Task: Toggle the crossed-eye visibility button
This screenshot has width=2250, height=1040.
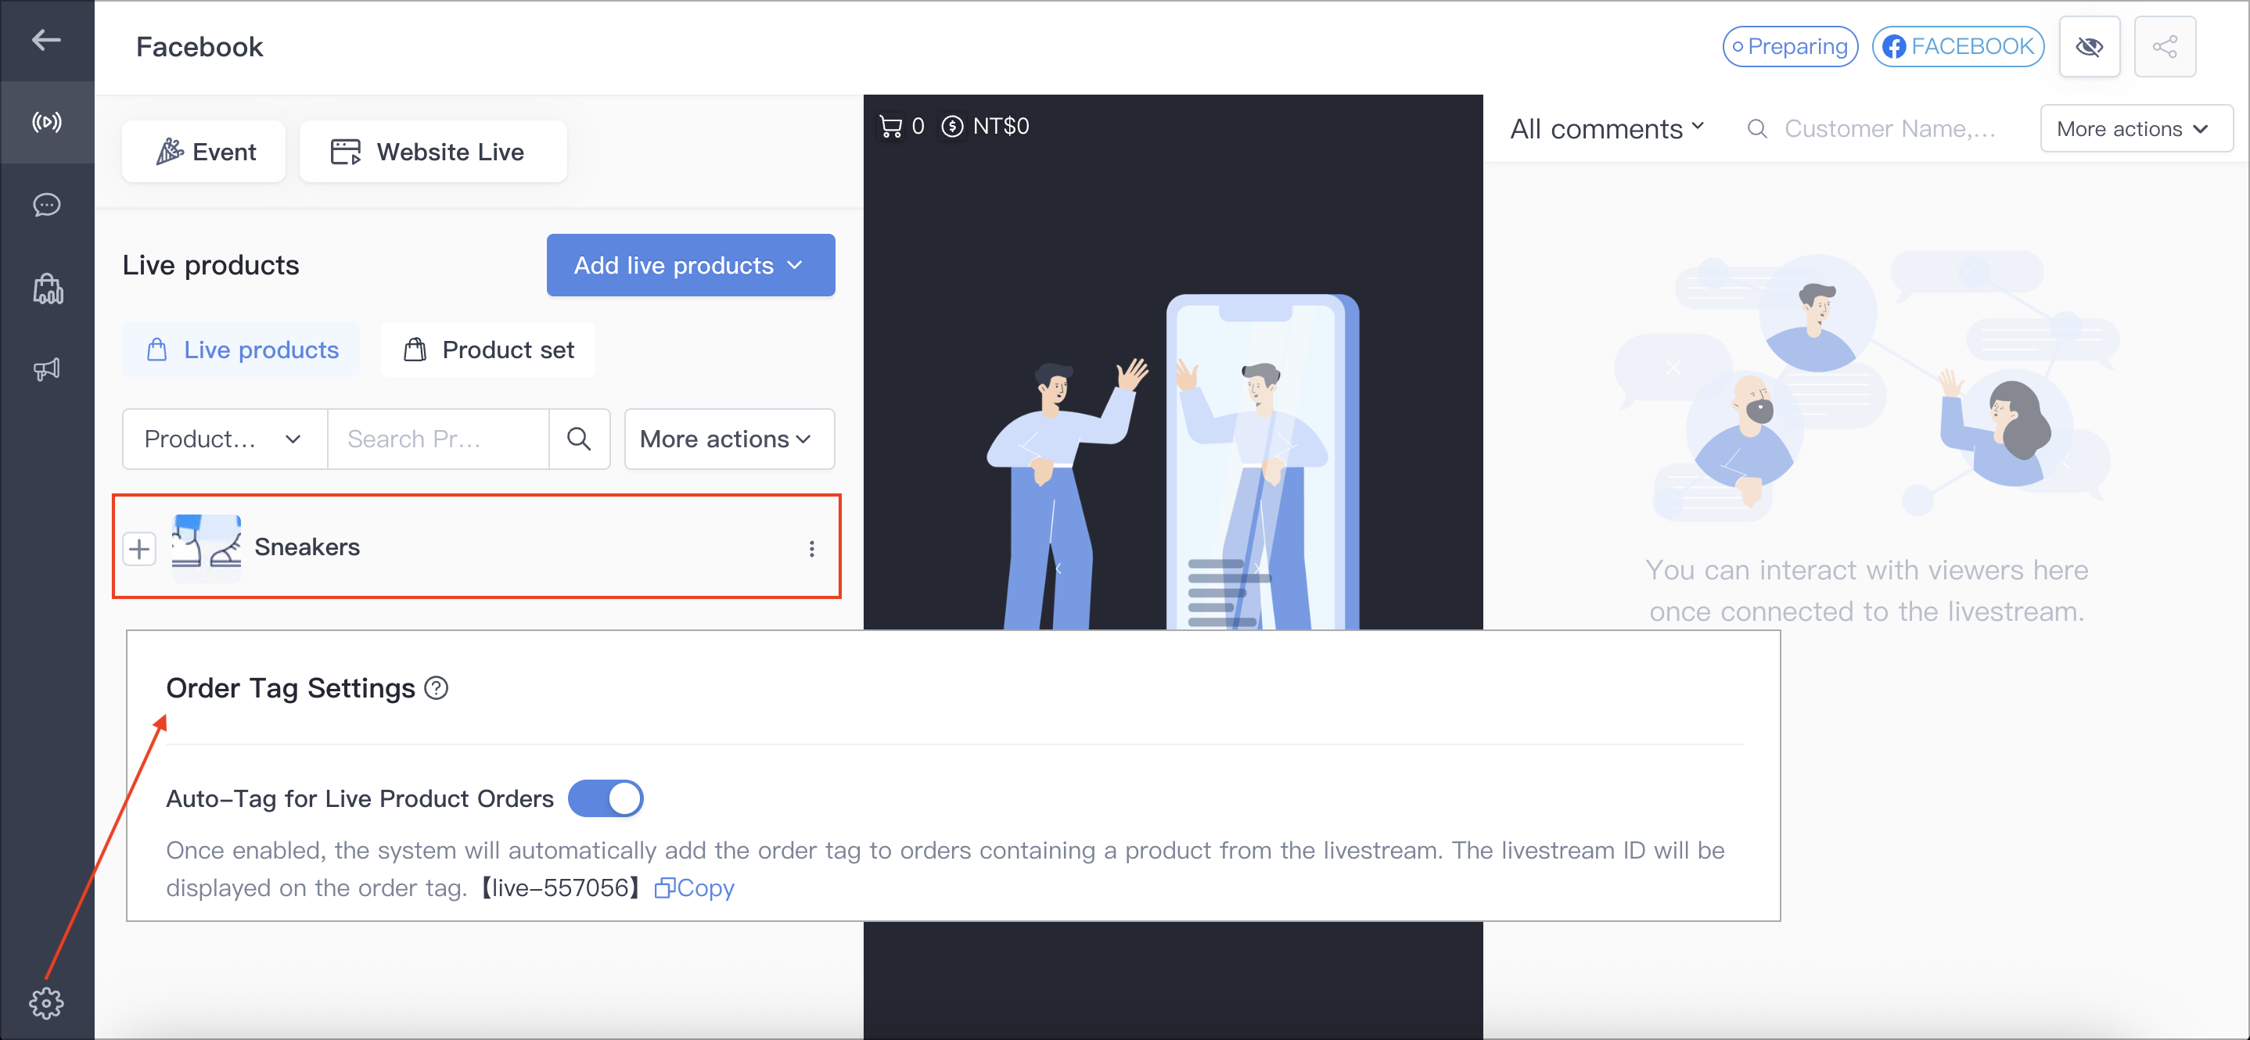Action: (2090, 46)
